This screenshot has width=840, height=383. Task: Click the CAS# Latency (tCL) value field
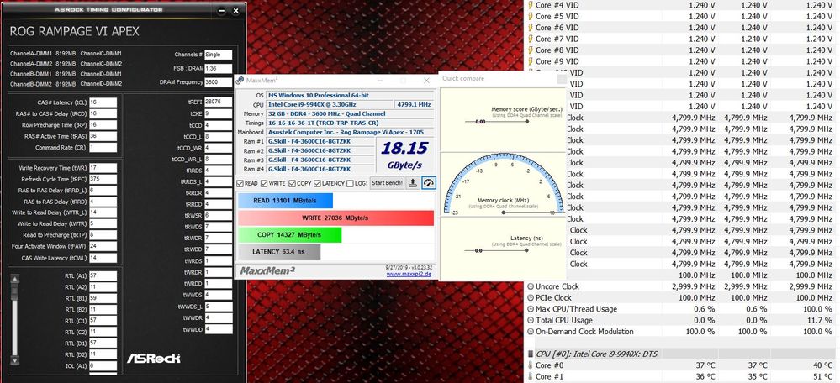tap(103, 102)
